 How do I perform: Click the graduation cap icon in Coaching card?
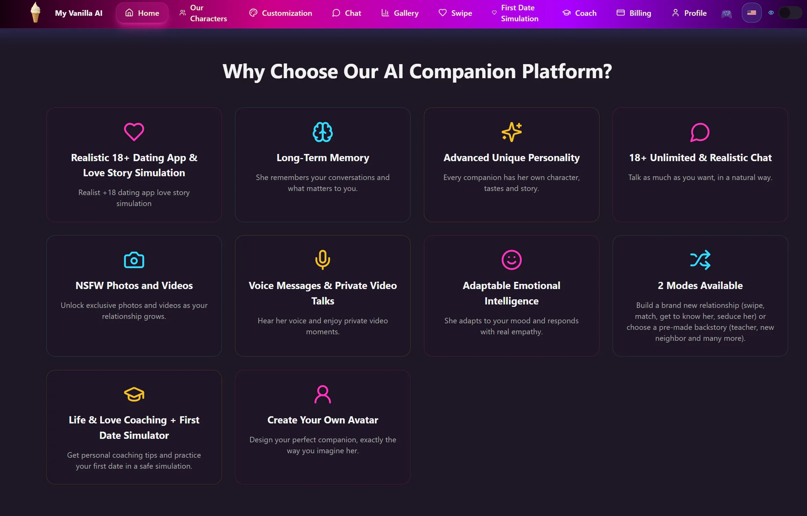pyautogui.click(x=134, y=394)
